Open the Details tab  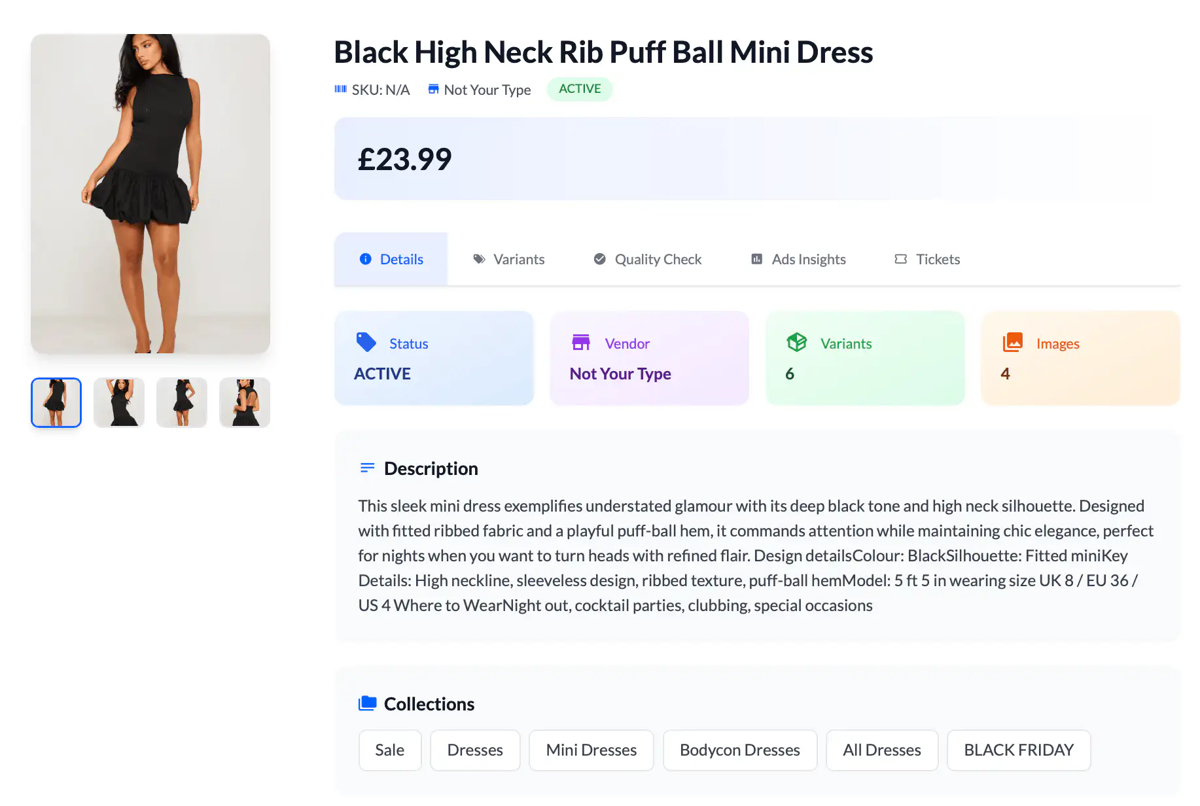pos(391,259)
